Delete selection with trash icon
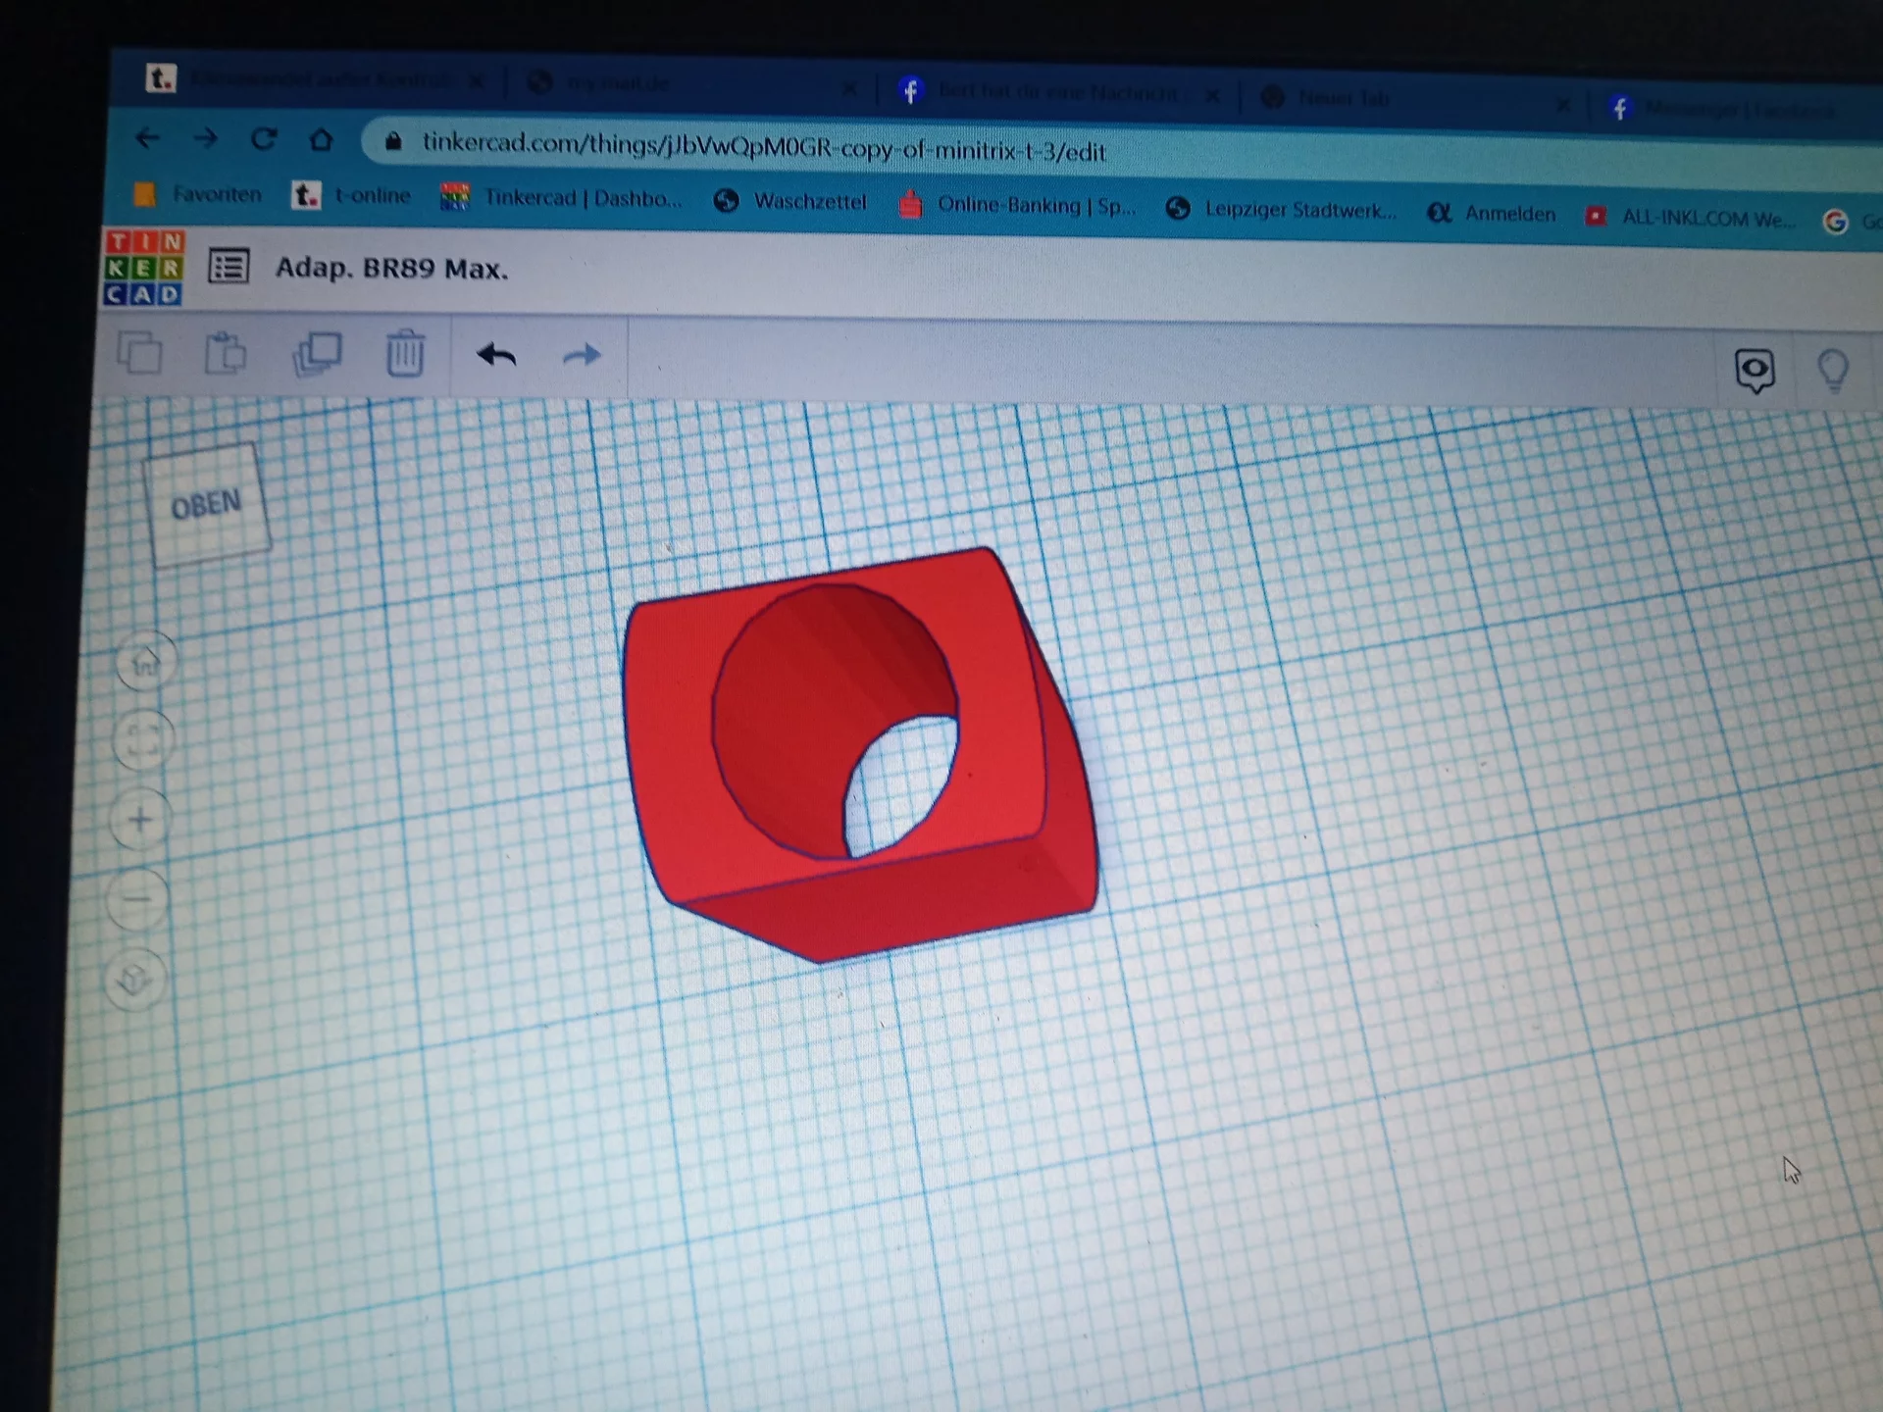The image size is (1883, 1412). pos(404,354)
